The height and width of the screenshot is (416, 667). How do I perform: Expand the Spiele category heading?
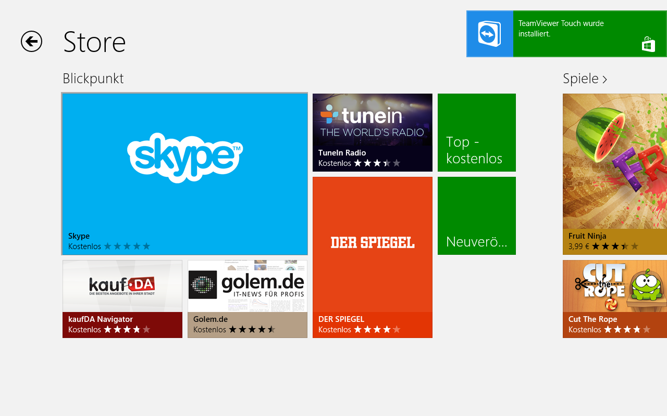(585, 79)
